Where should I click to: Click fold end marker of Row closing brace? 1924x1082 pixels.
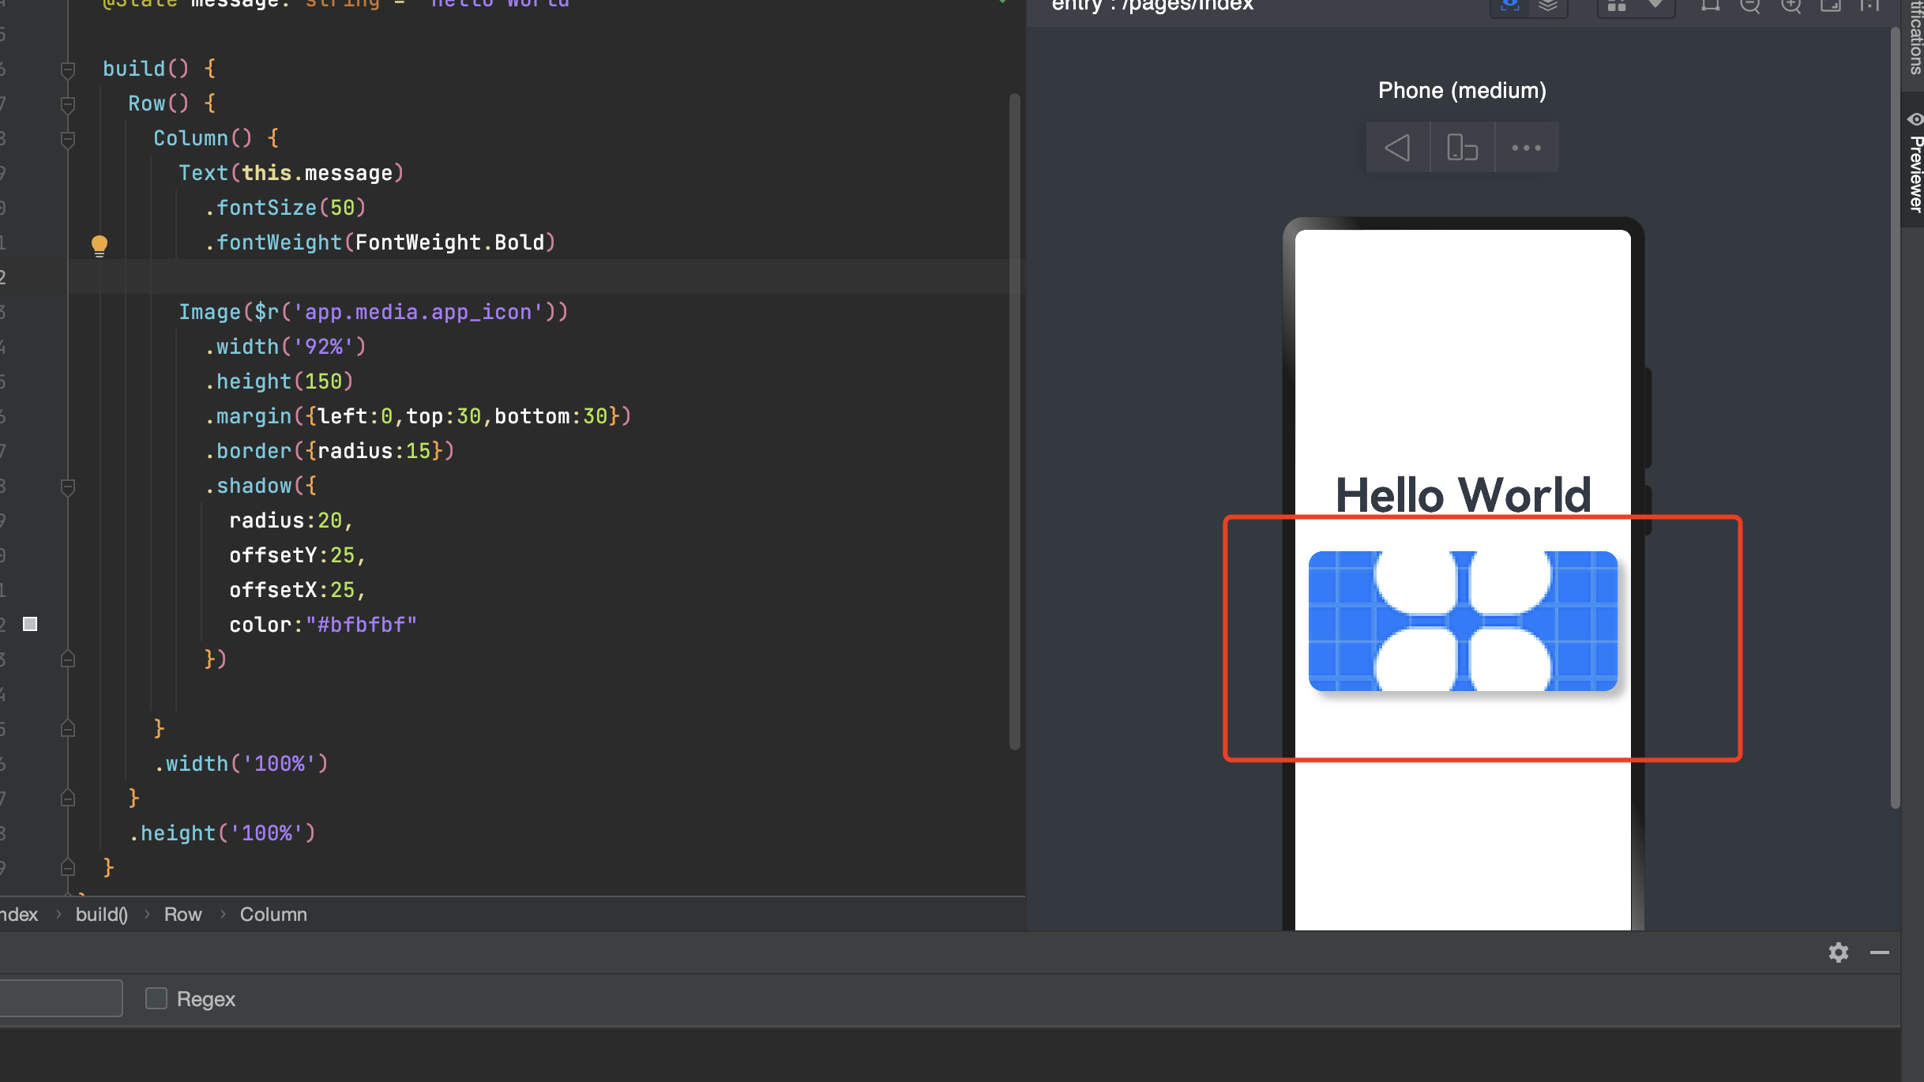coord(68,798)
